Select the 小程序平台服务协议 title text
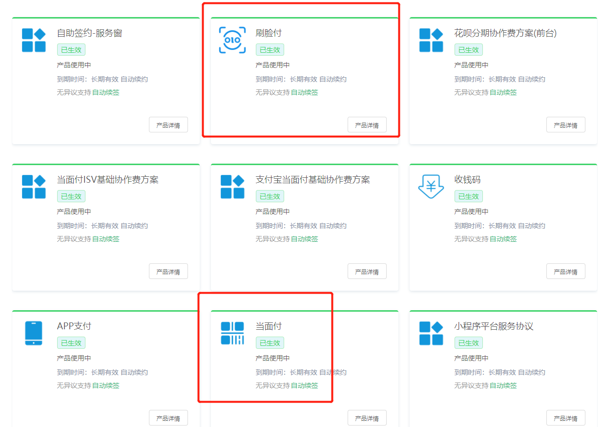 coord(494,326)
